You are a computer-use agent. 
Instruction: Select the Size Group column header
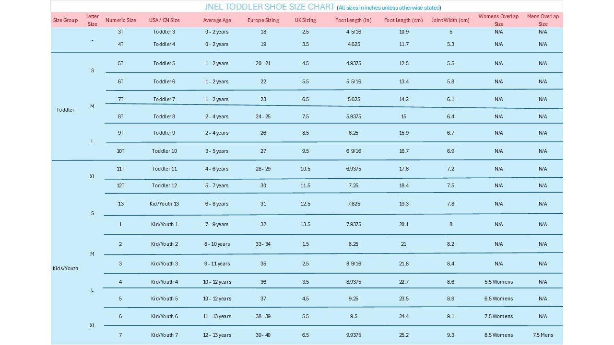coord(65,20)
